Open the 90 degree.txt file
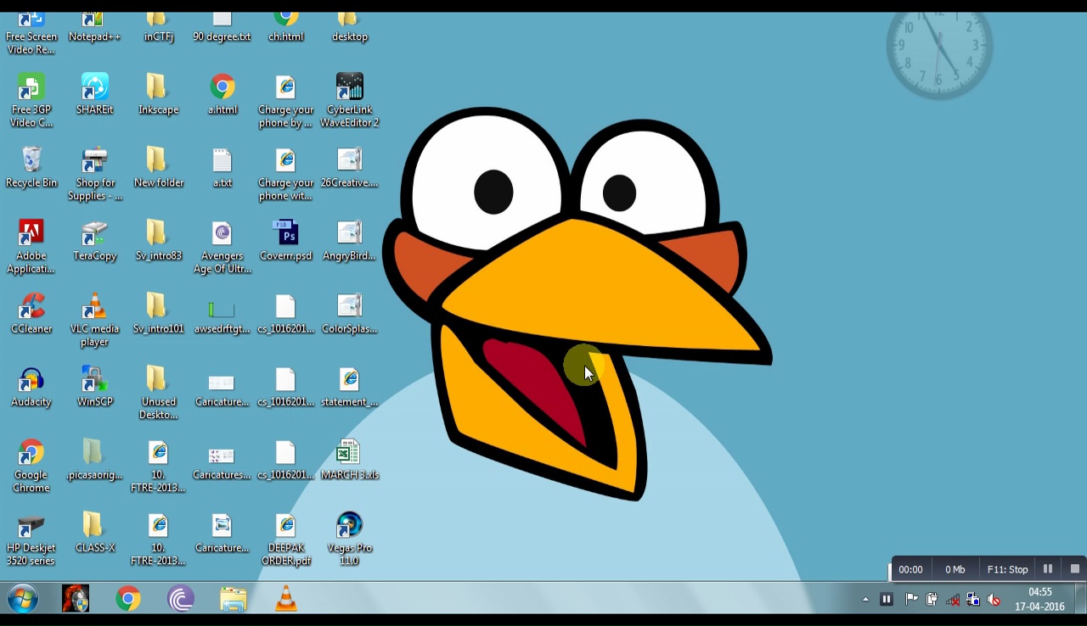This screenshot has width=1087, height=626. coord(222,28)
